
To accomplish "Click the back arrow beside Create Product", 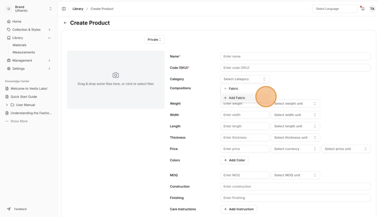I will [x=65, y=23].
